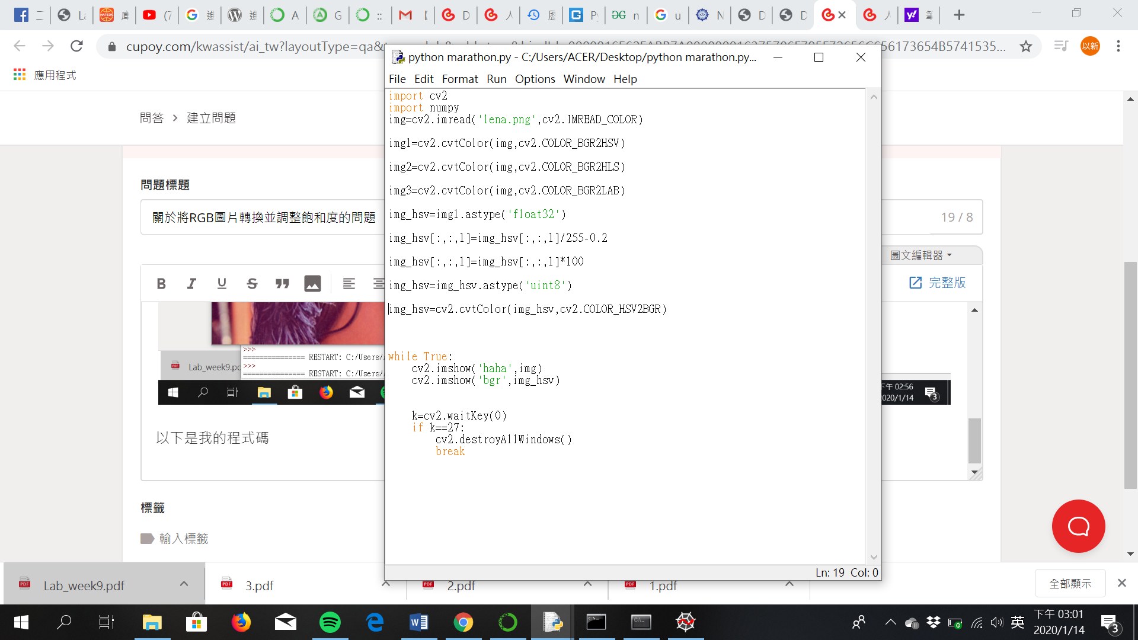Place cursor on the while True line

point(420,356)
